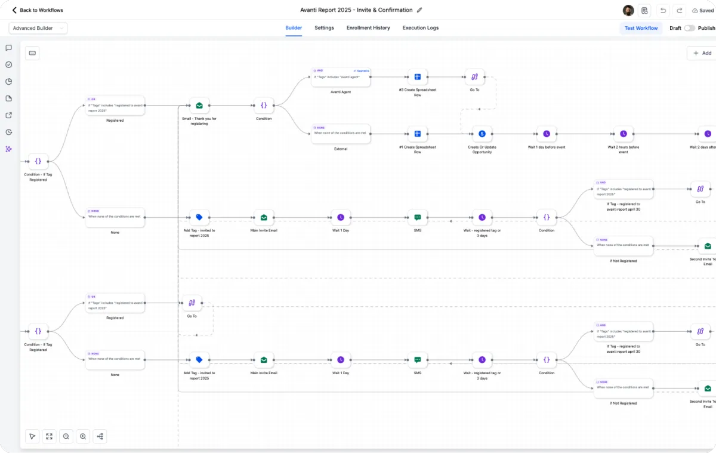
Task: Open Wait 1 Day node in lower flow
Action: [341, 360]
